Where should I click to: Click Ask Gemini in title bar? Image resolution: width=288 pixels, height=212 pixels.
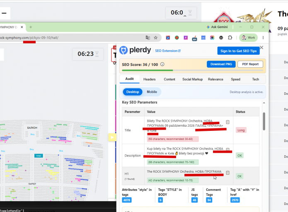[x=217, y=27]
